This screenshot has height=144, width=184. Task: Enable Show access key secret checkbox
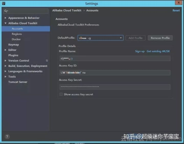tap(61, 94)
